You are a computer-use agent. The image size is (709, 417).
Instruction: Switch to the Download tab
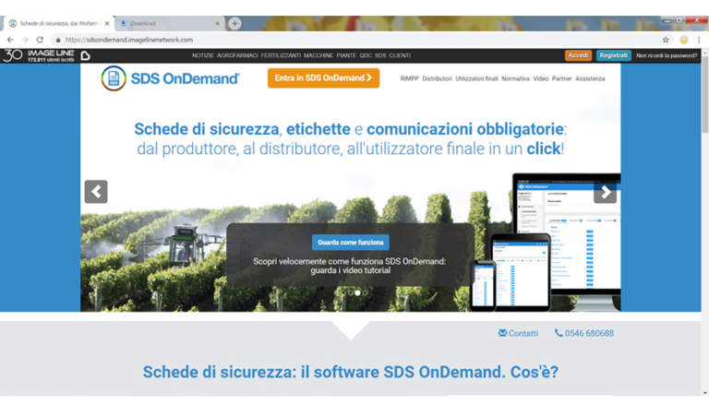point(169,23)
